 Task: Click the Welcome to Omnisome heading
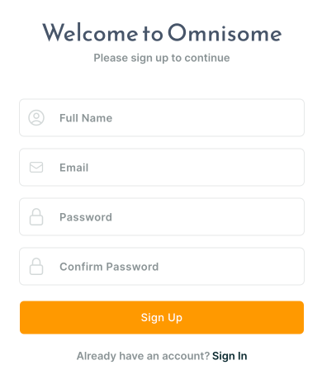coord(162,33)
